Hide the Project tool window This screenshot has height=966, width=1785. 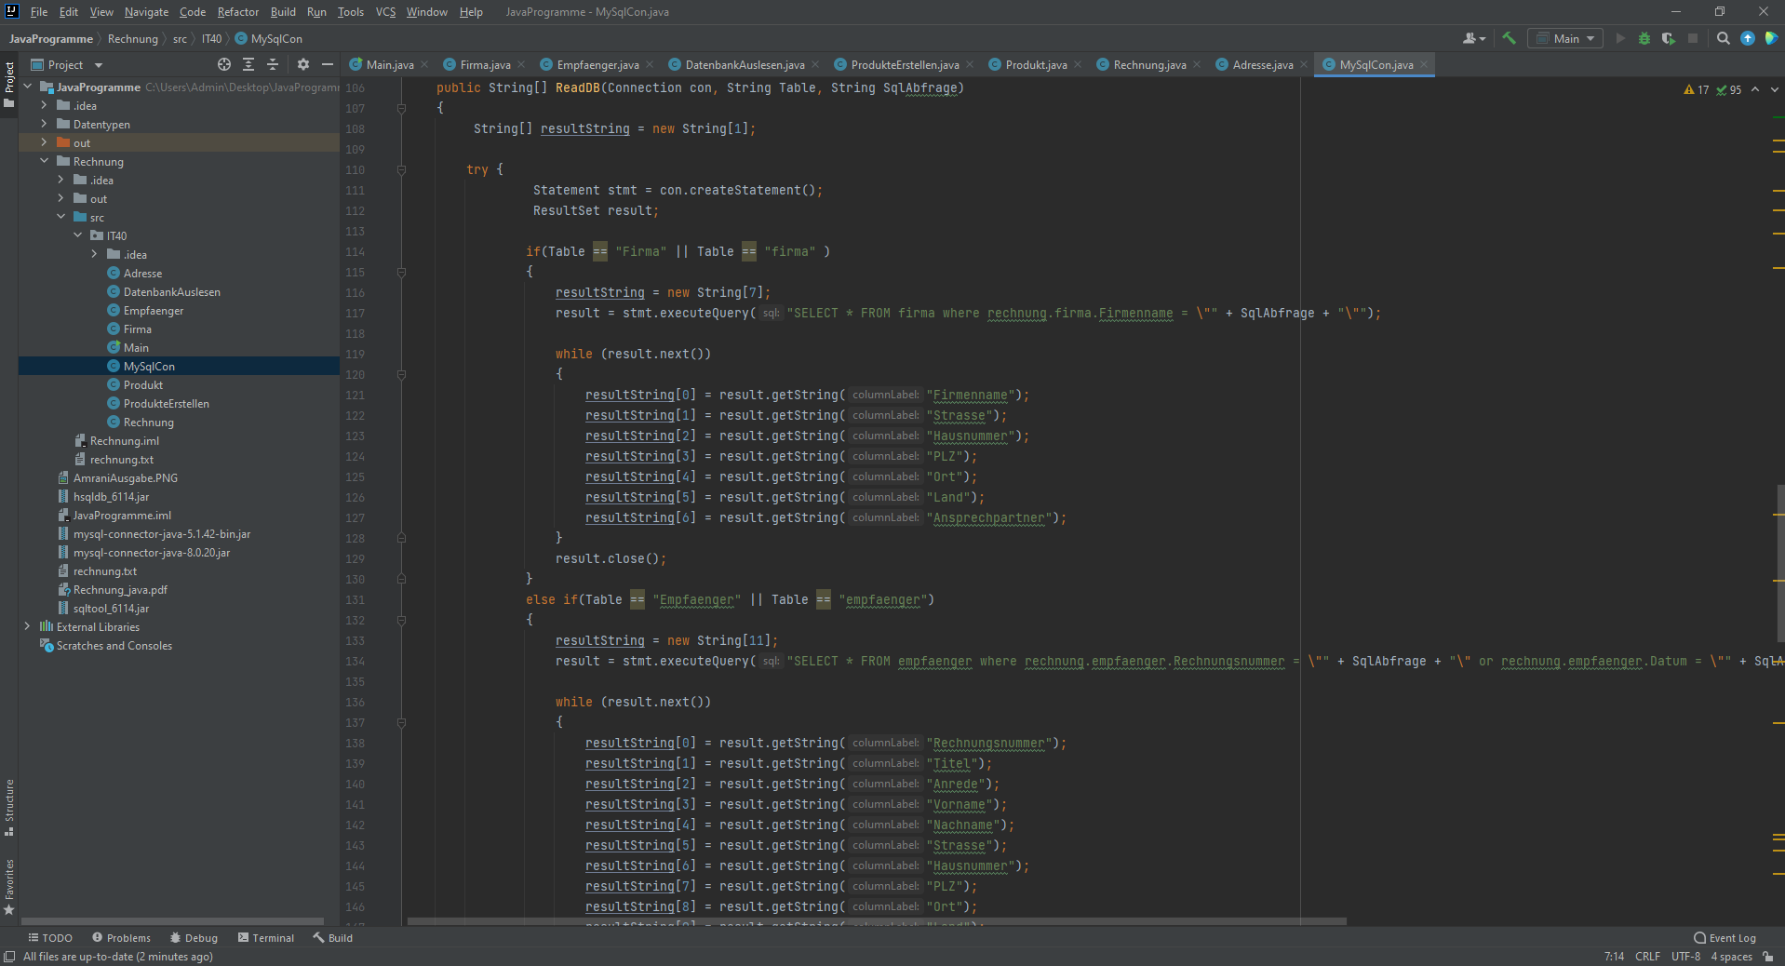click(x=328, y=64)
